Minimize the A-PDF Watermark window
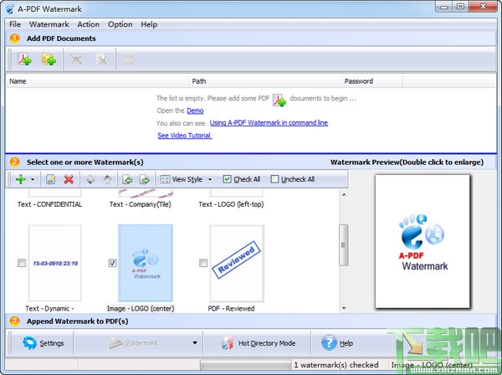 click(443, 7)
